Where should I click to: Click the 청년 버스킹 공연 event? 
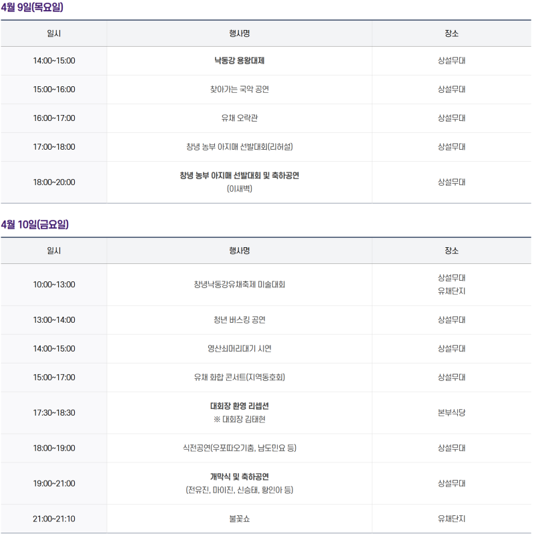tap(239, 320)
